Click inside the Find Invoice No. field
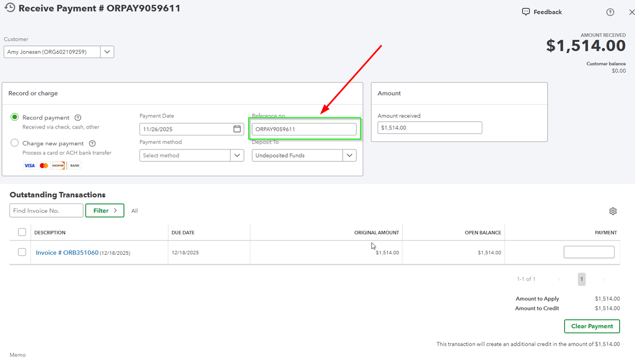Image resolution: width=635 pixels, height=358 pixels. pos(46,210)
